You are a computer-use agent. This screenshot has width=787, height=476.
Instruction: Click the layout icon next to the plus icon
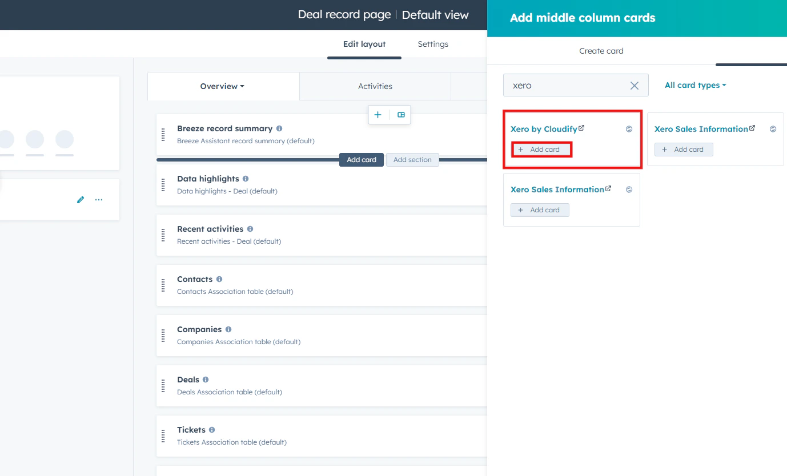pos(401,115)
